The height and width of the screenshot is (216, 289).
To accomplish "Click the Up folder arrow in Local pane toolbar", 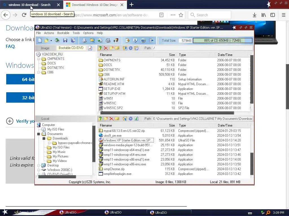I will click(100, 119).
